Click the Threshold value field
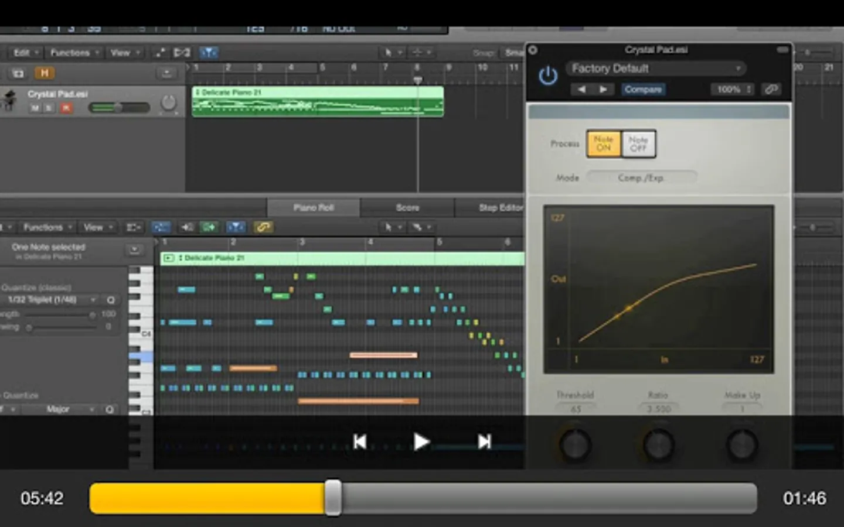Viewport: 844px width, 527px height. click(576, 409)
